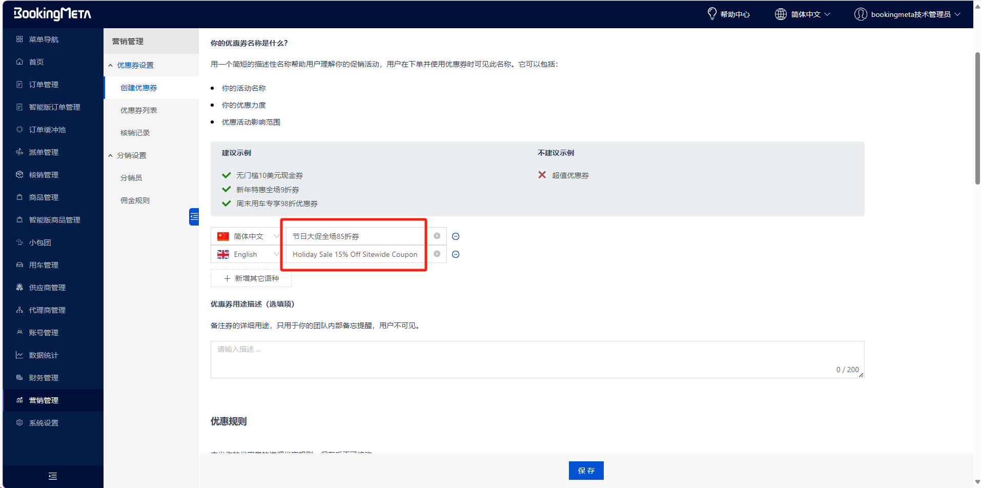
Task: Open the English language selector for coupon name
Action: pyautogui.click(x=247, y=254)
